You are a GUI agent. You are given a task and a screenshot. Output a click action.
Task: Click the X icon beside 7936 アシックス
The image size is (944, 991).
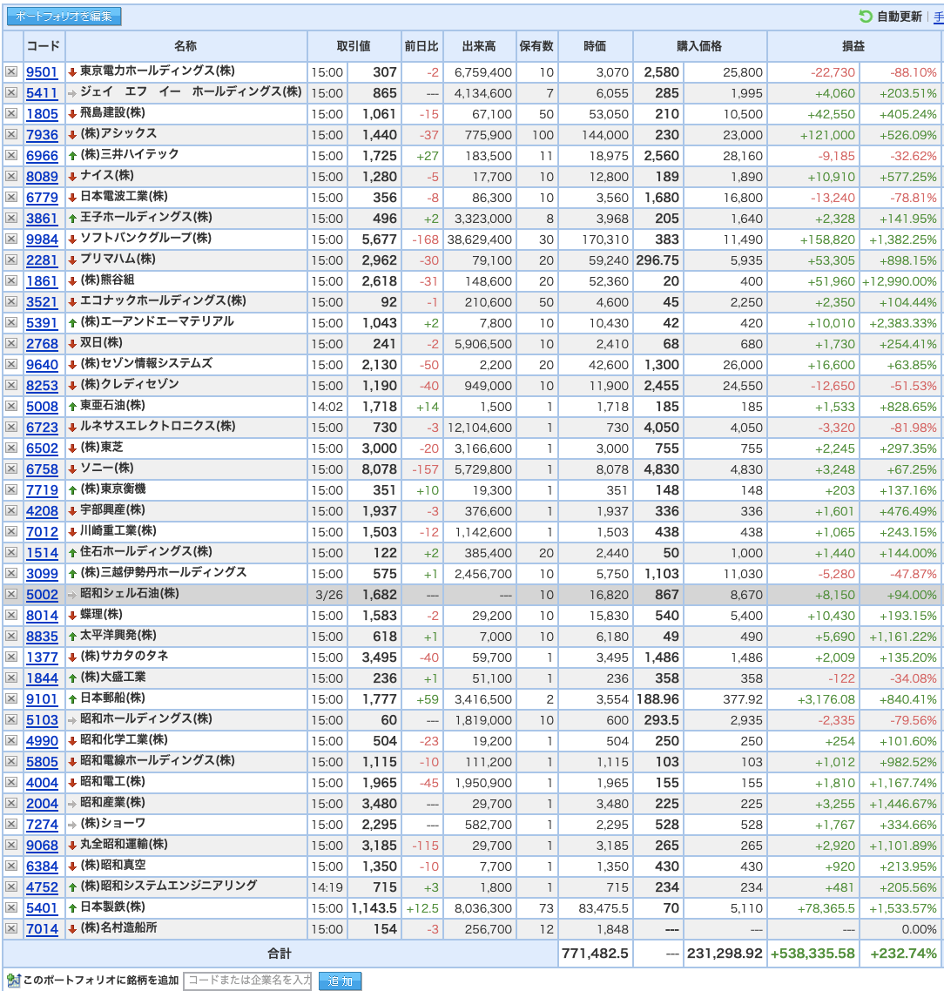coord(11,135)
